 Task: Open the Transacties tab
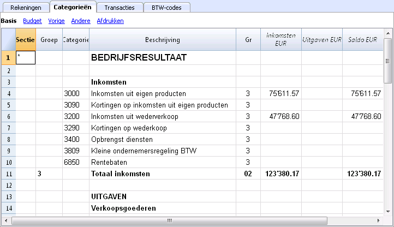pos(120,8)
